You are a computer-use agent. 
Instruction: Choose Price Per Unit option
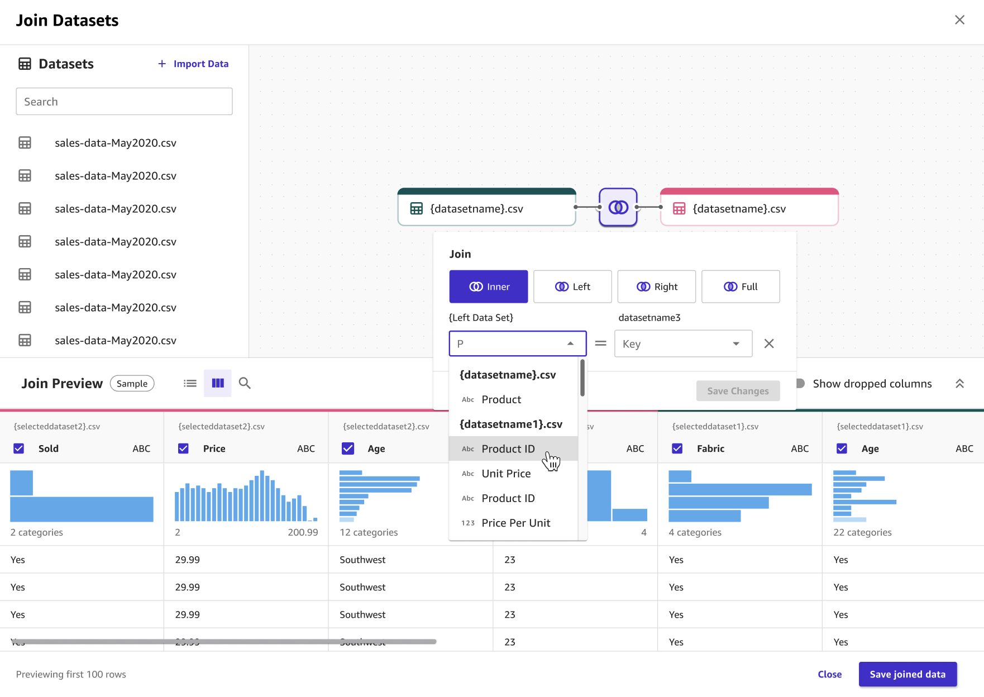tap(515, 523)
